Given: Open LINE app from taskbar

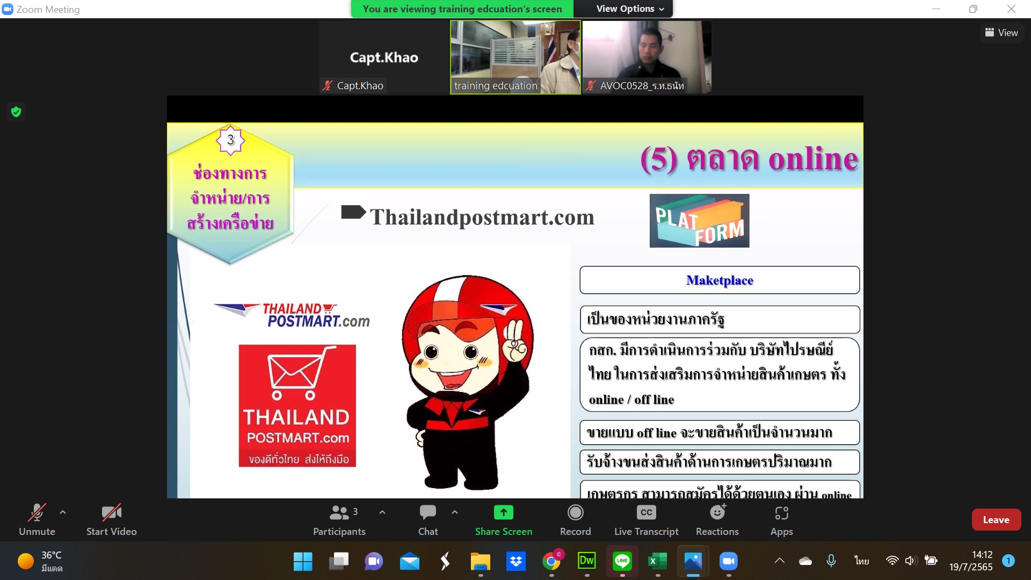Looking at the screenshot, I should pos(622,562).
